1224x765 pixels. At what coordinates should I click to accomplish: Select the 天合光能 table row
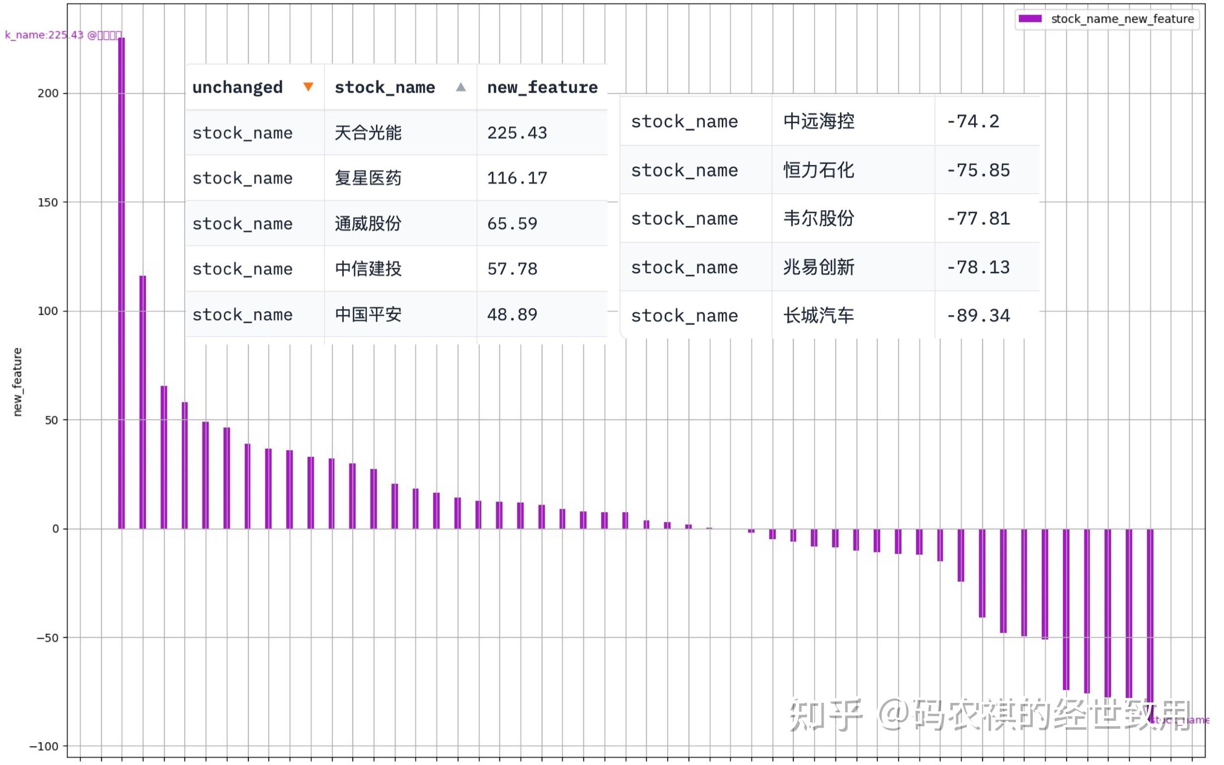tap(368, 133)
